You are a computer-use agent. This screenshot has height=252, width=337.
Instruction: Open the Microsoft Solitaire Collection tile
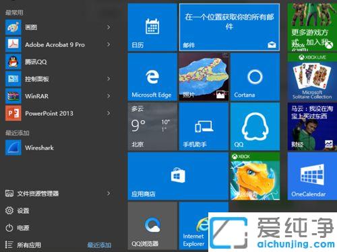312,77
